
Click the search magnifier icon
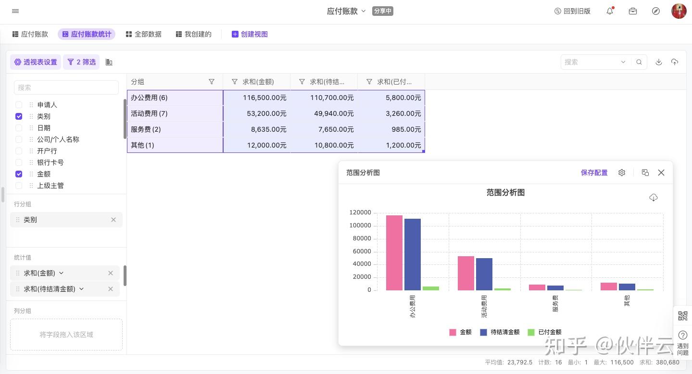[x=639, y=62]
